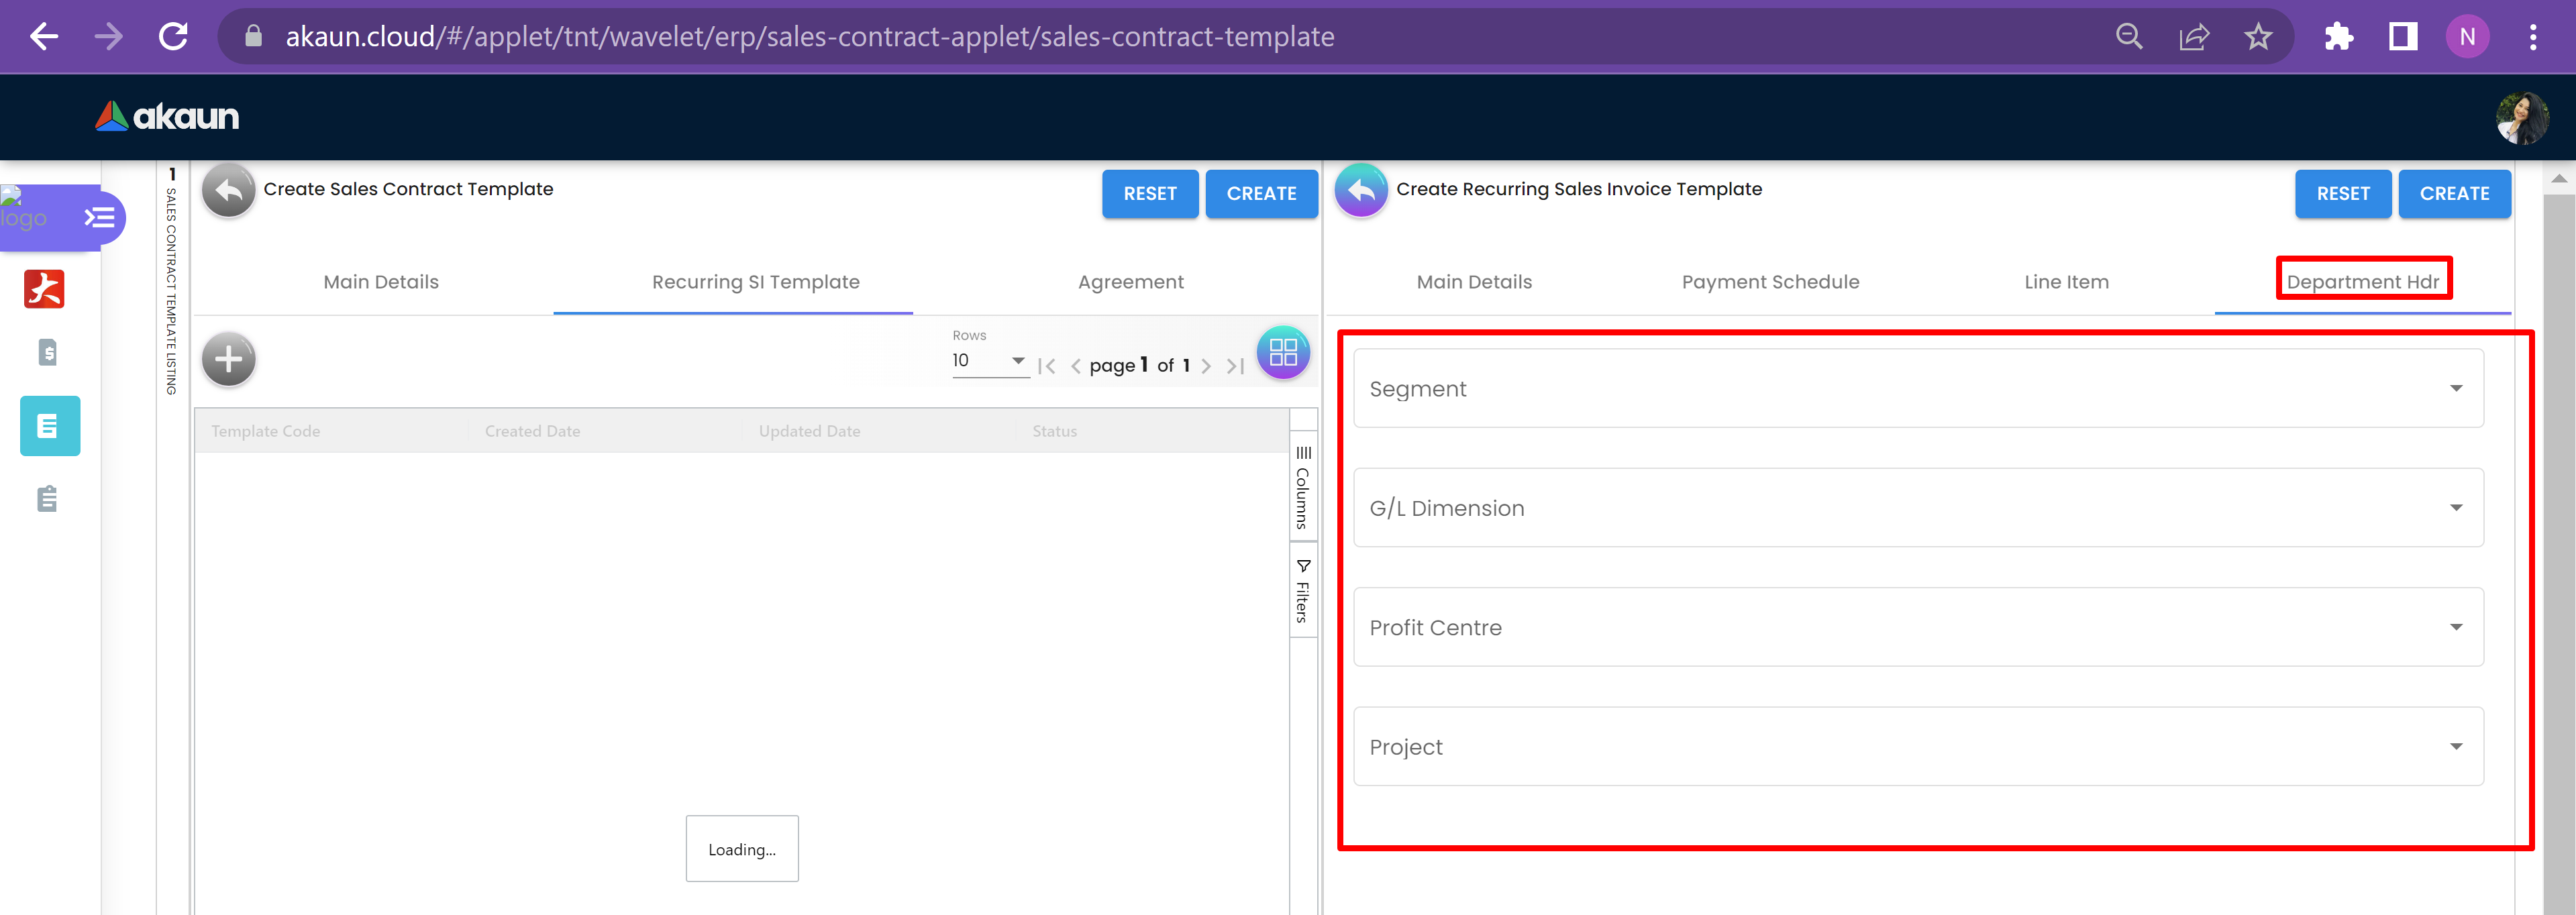Toggle the sidebar menu collapse icon
This screenshot has height=915, width=2576.
tap(99, 217)
